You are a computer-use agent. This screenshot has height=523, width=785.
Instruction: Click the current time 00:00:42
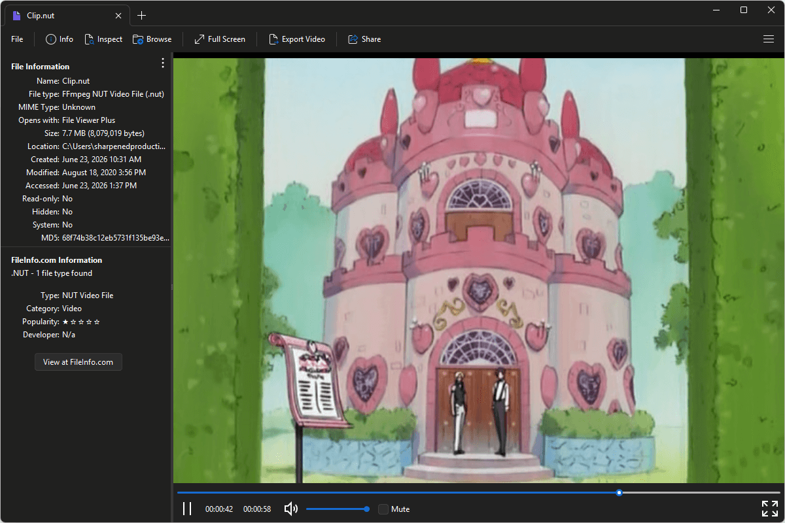[219, 509]
